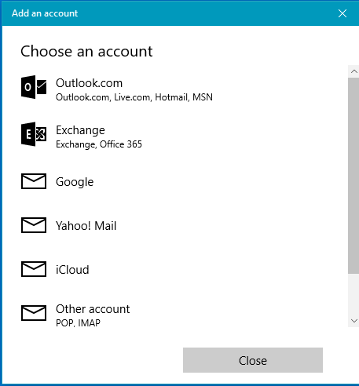359x386 pixels.
Task: Click the 'Exchange, Office 365' subtitle
Action: click(99, 144)
